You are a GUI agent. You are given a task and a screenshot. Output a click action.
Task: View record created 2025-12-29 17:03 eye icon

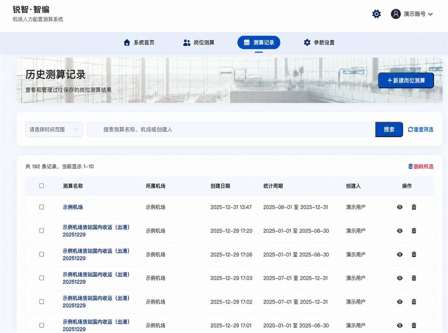coord(400,278)
